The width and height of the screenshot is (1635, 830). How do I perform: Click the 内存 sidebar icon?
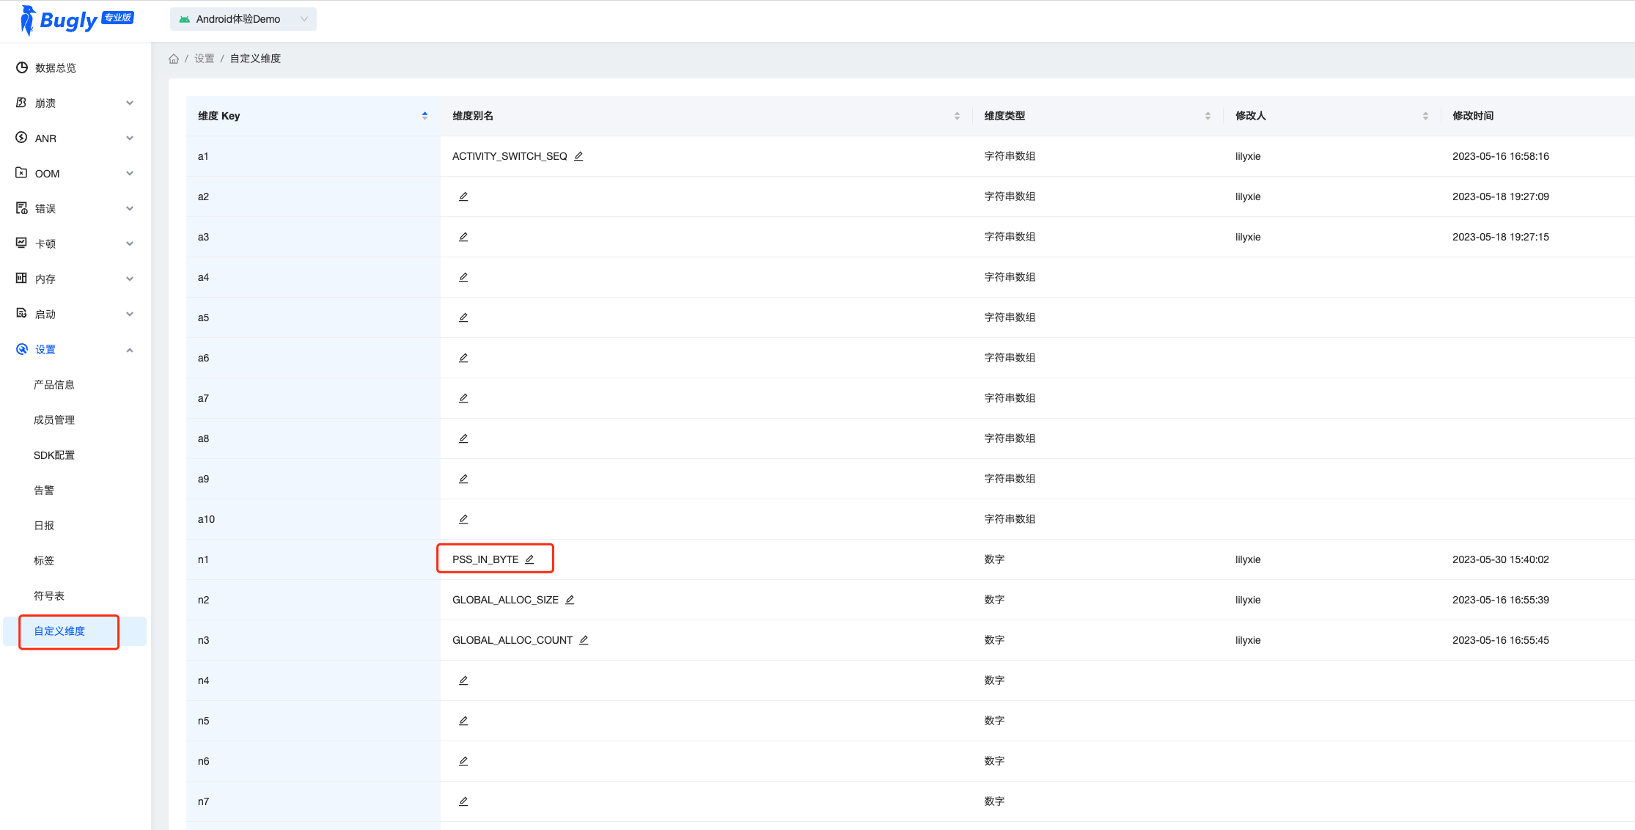click(21, 279)
